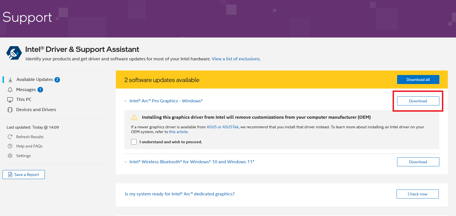Open the Devices and Drivers section
Image resolution: width=456 pixels, height=216 pixels.
(36, 110)
